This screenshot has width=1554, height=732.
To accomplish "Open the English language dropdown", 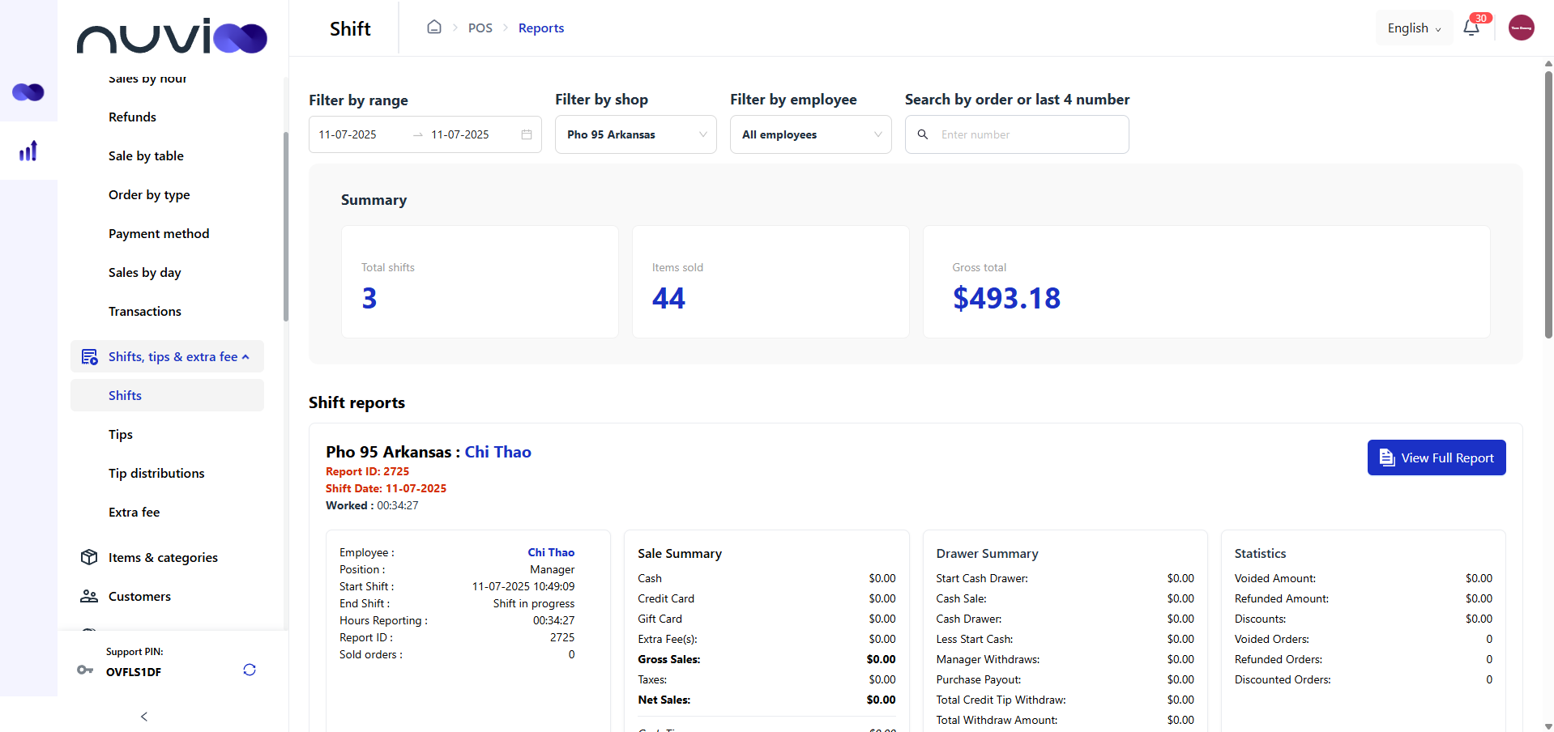I will tap(1413, 27).
